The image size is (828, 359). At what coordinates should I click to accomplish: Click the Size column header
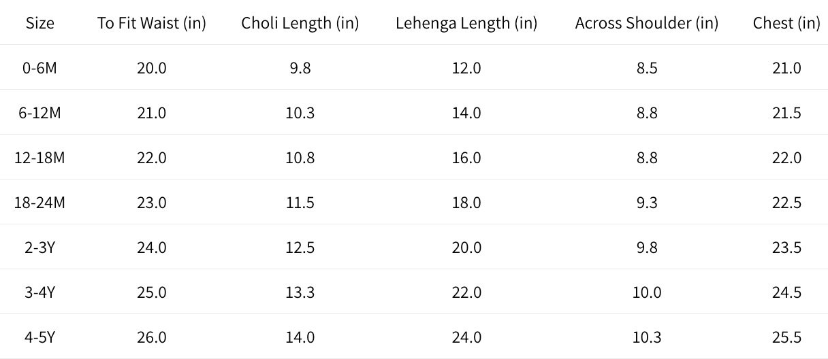pyautogui.click(x=39, y=23)
